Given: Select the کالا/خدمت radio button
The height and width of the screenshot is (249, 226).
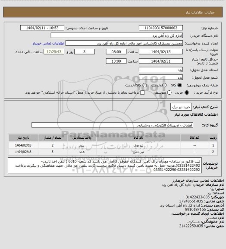Looking at the screenshot, I should tap(144, 85).
